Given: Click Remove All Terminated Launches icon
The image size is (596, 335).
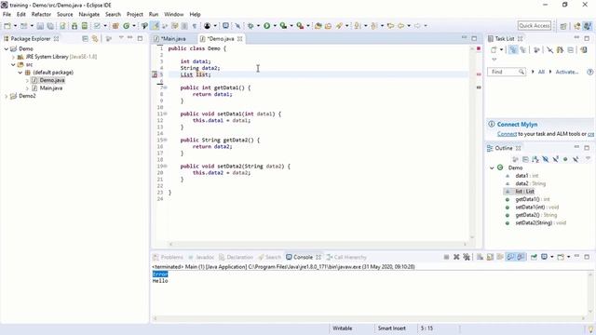Looking at the screenshot, I should click(x=467, y=257).
